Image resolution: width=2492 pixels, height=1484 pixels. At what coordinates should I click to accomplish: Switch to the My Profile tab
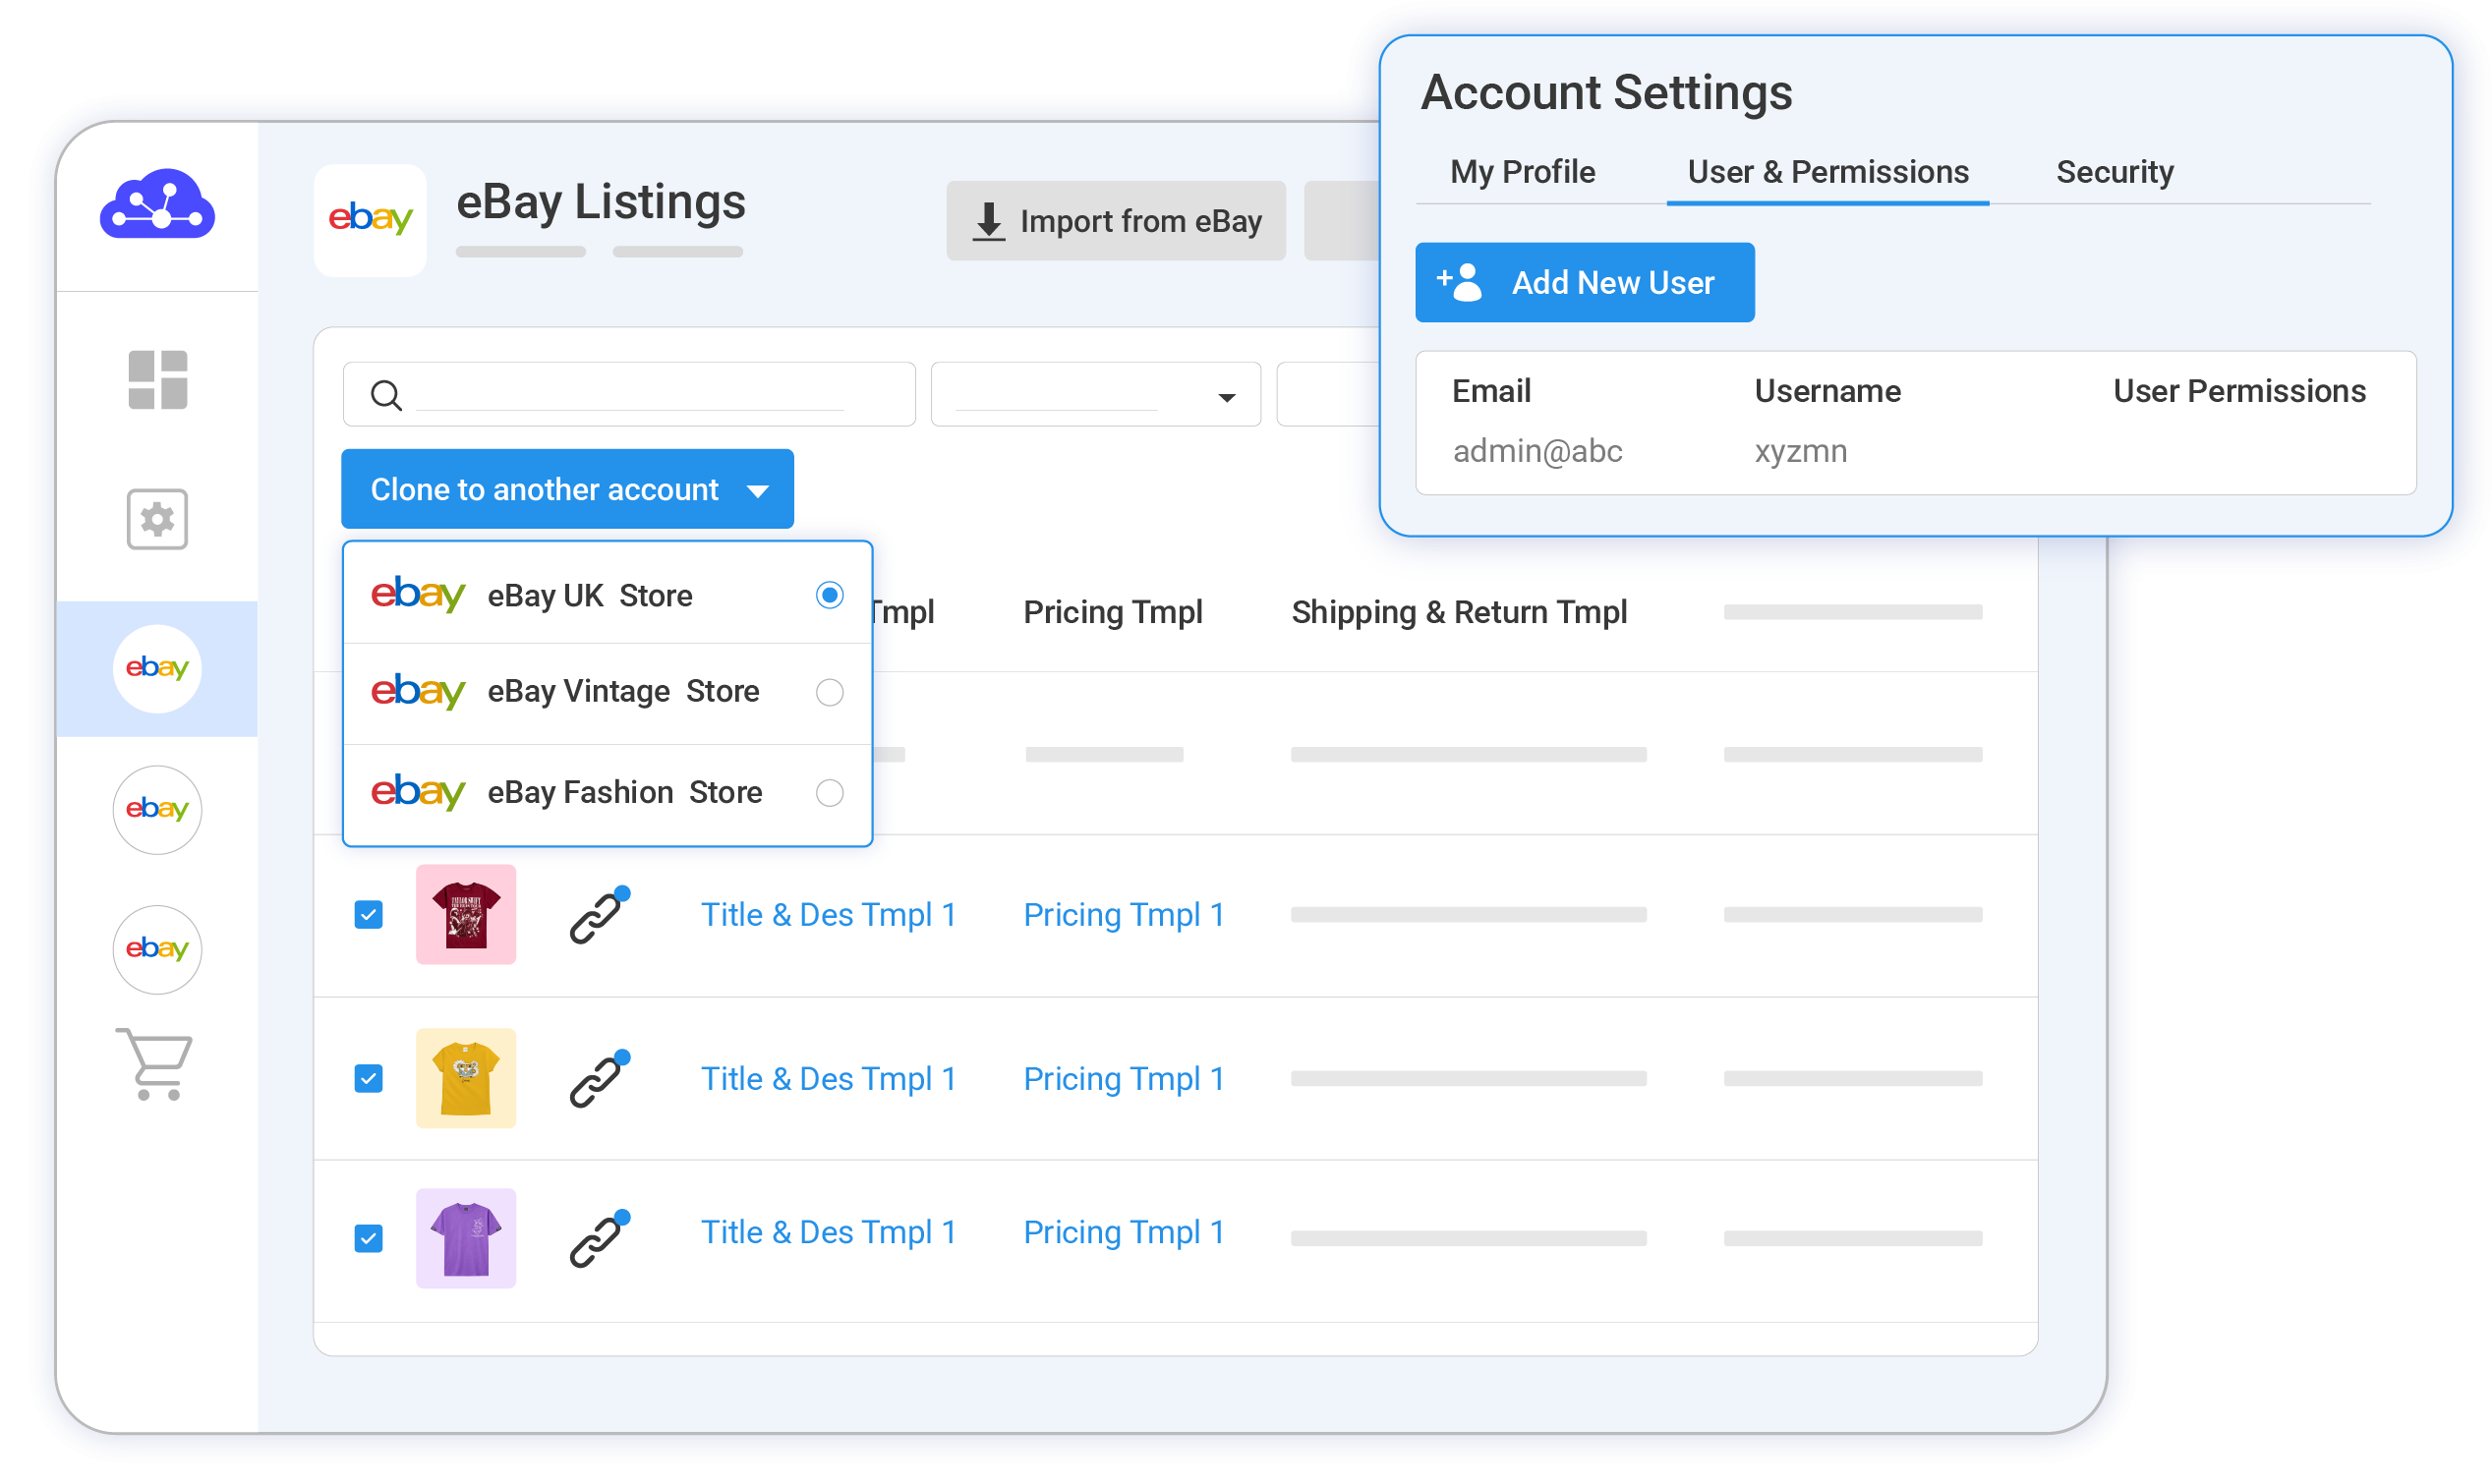tap(1523, 172)
